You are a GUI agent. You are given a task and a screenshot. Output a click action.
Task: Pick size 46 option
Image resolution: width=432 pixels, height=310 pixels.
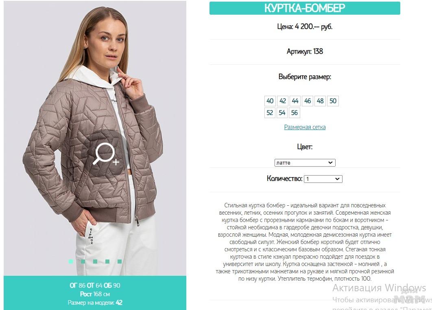point(308,101)
